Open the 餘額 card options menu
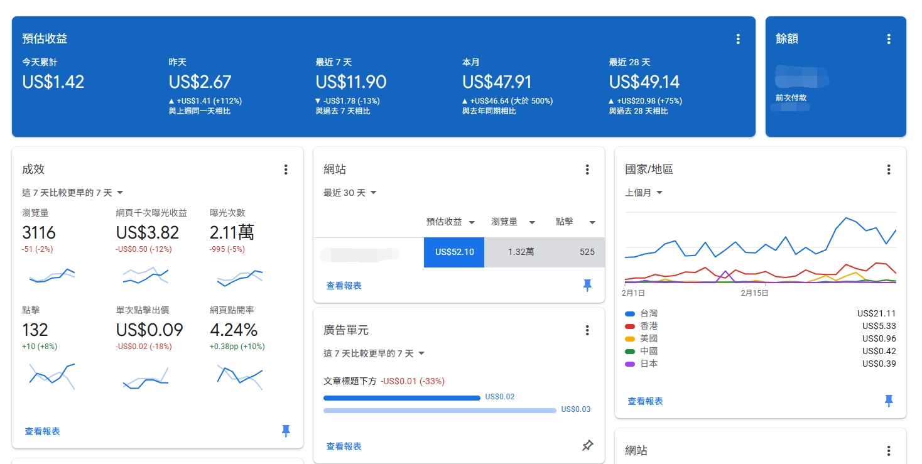 tap(889, 38)
